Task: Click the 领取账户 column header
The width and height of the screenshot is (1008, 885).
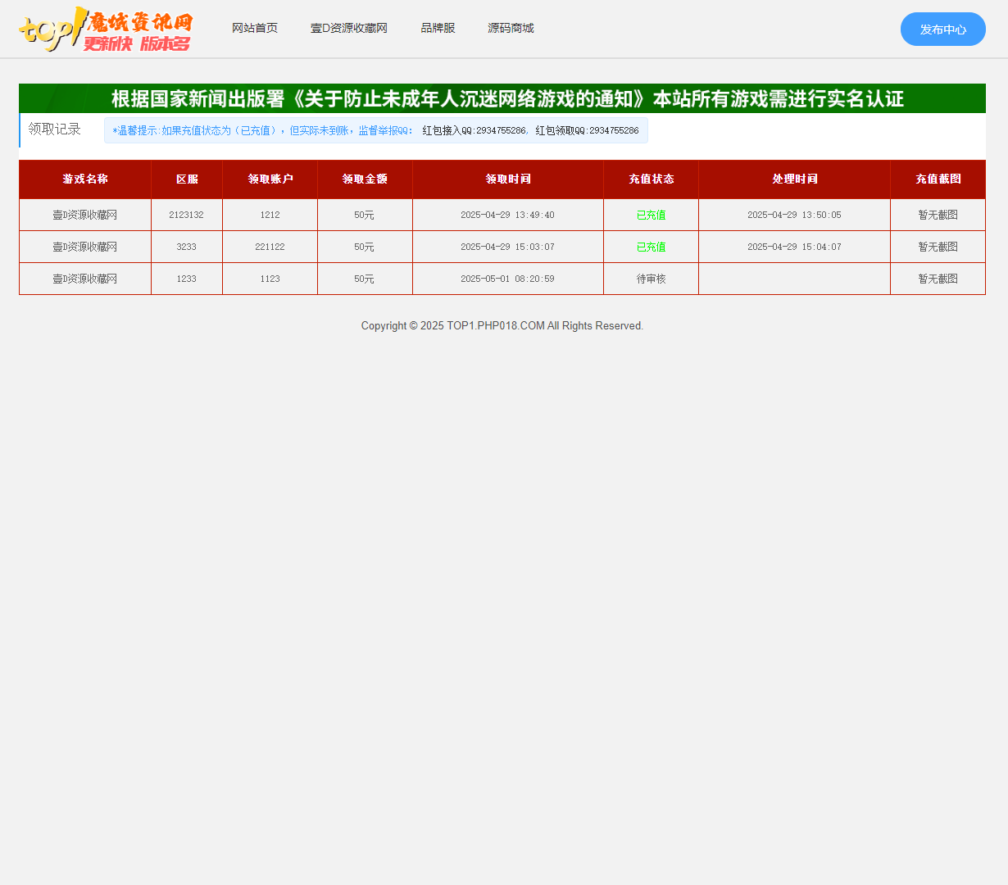Action: 270,179
